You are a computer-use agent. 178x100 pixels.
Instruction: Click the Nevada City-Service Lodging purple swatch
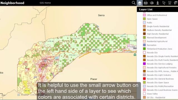(x=144, y=64)
